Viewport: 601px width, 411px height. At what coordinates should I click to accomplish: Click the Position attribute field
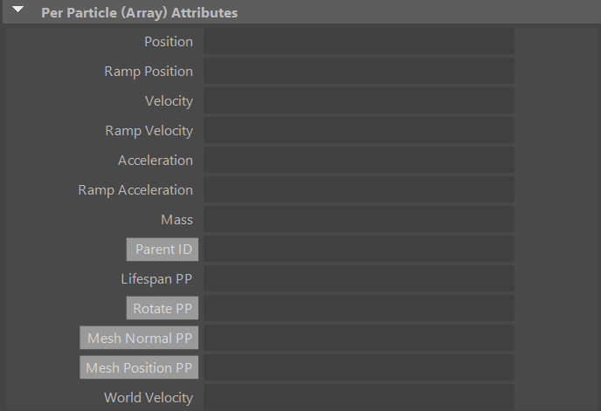click(x=358, y=42)
